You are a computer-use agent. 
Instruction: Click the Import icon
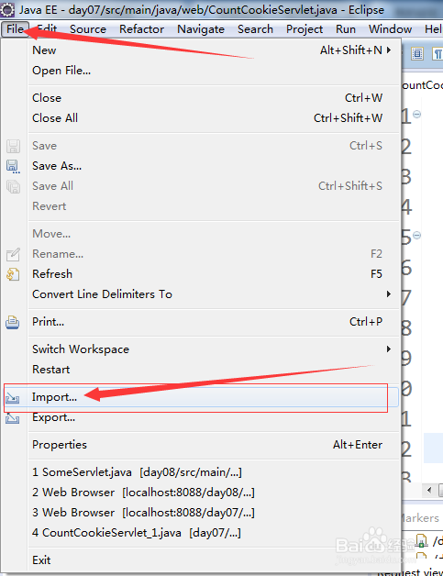[x=13, y=397]
